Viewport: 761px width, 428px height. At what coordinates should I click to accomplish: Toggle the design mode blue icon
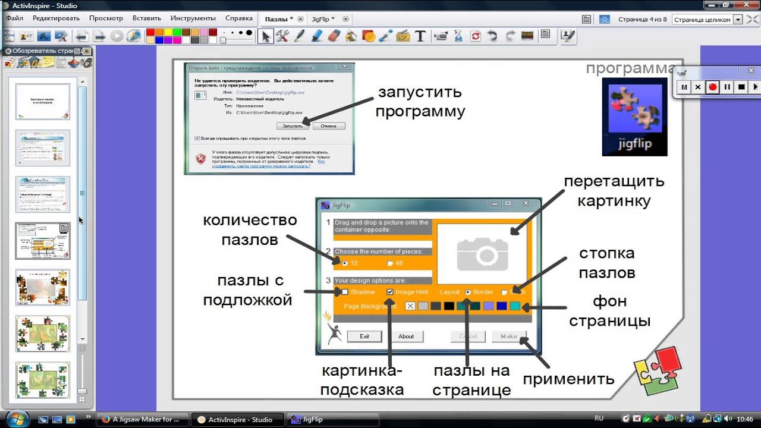coord(604,19)
